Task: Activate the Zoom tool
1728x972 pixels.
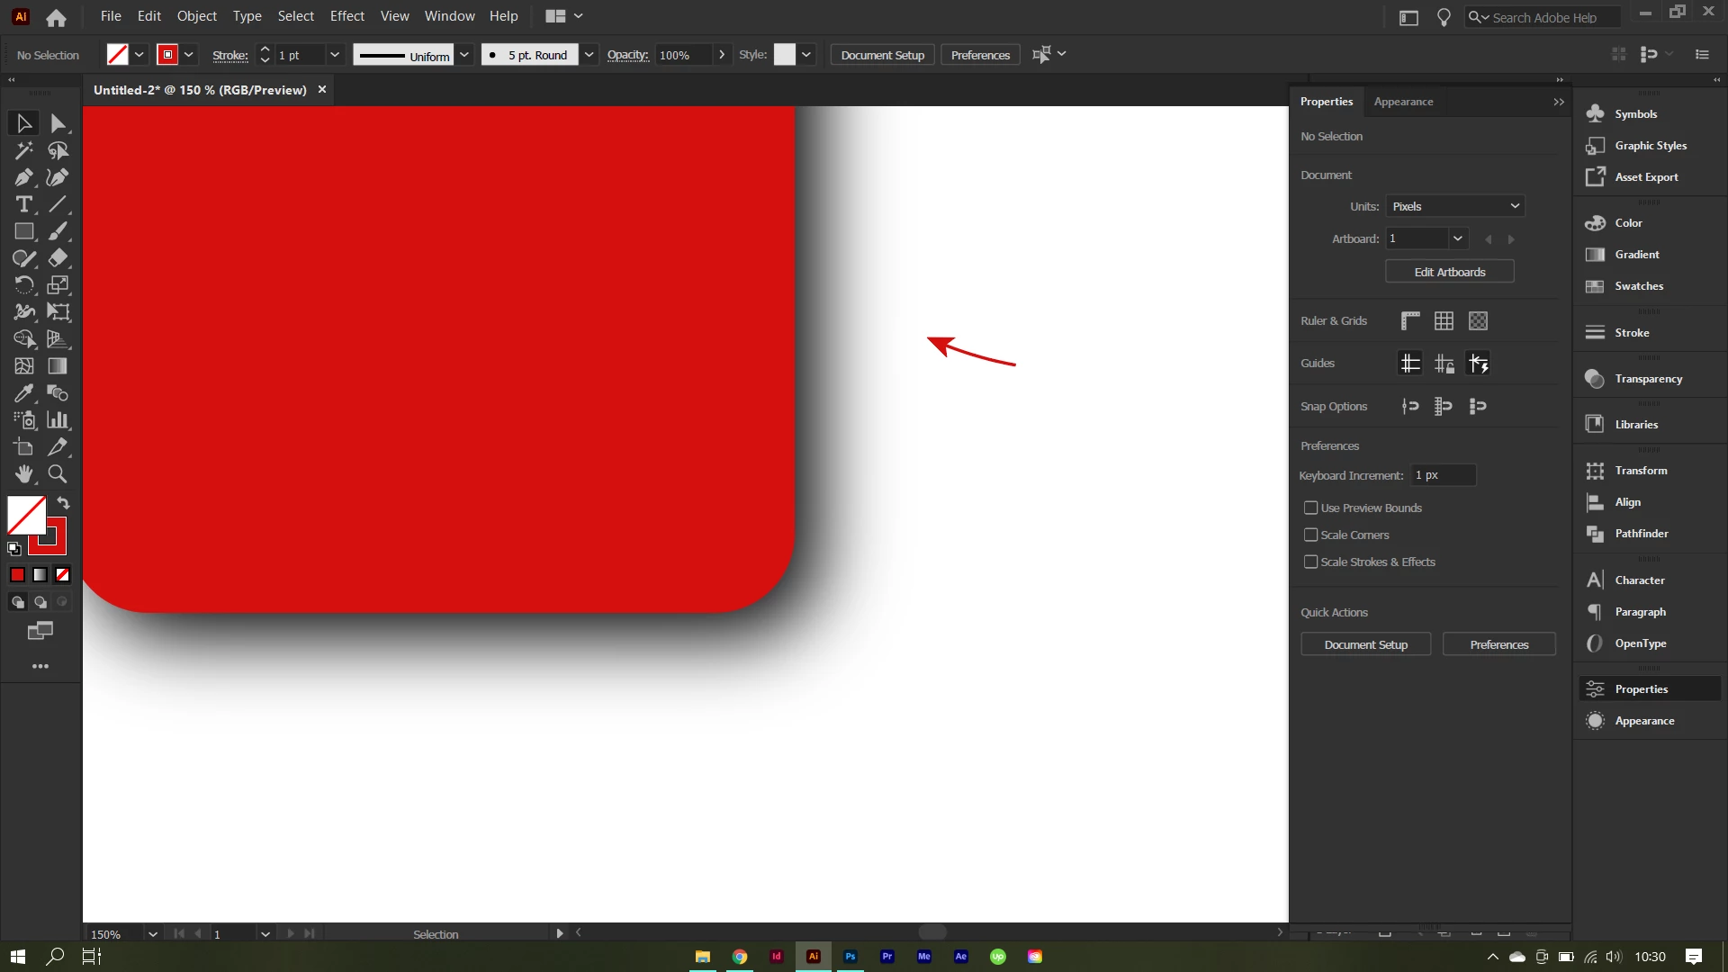Action: pyautogui.click(x=58, y=474)
